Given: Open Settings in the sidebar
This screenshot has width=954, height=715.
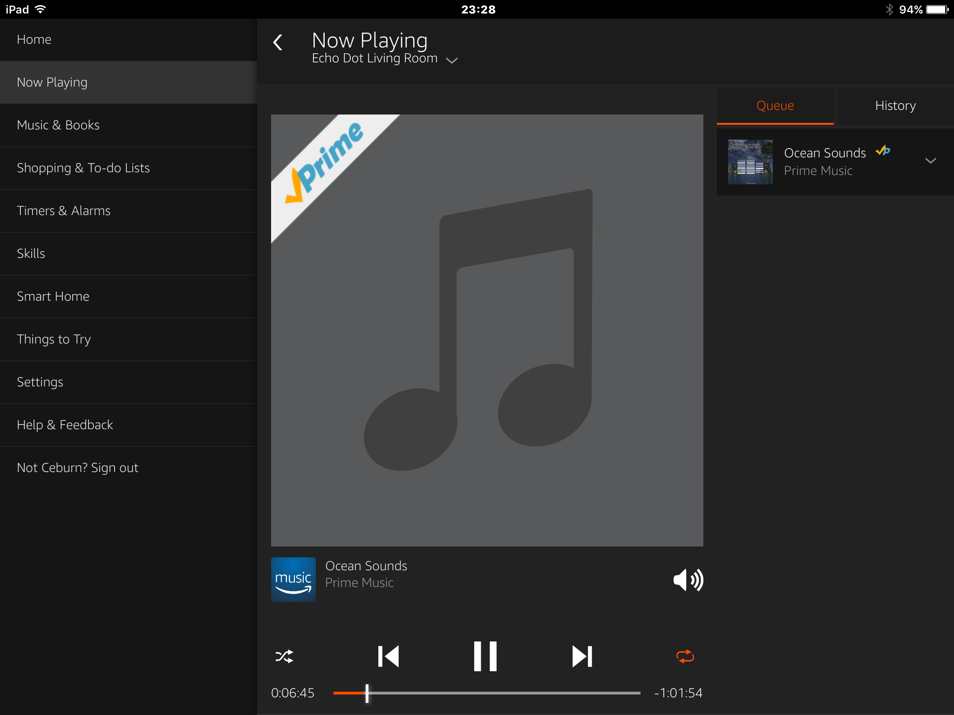Looking at the screenshot, I should click(129, 382).
